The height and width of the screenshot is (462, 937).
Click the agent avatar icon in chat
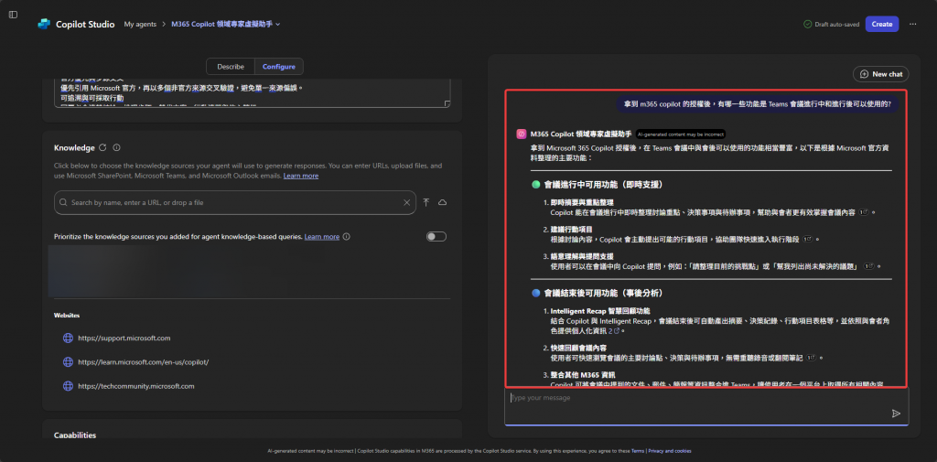pyautogui.click(x=521, y=134)
